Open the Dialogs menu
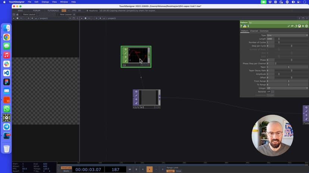The image size is (309, 173). pyautogui.click(x=45, y=2)
